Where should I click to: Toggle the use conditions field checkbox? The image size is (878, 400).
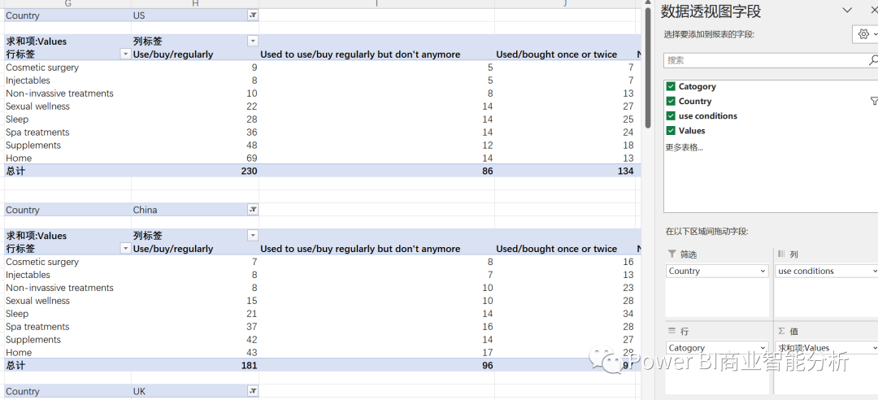click(671, 116)
